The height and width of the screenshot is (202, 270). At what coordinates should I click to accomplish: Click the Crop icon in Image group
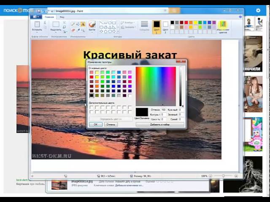[x=65, y=22]
